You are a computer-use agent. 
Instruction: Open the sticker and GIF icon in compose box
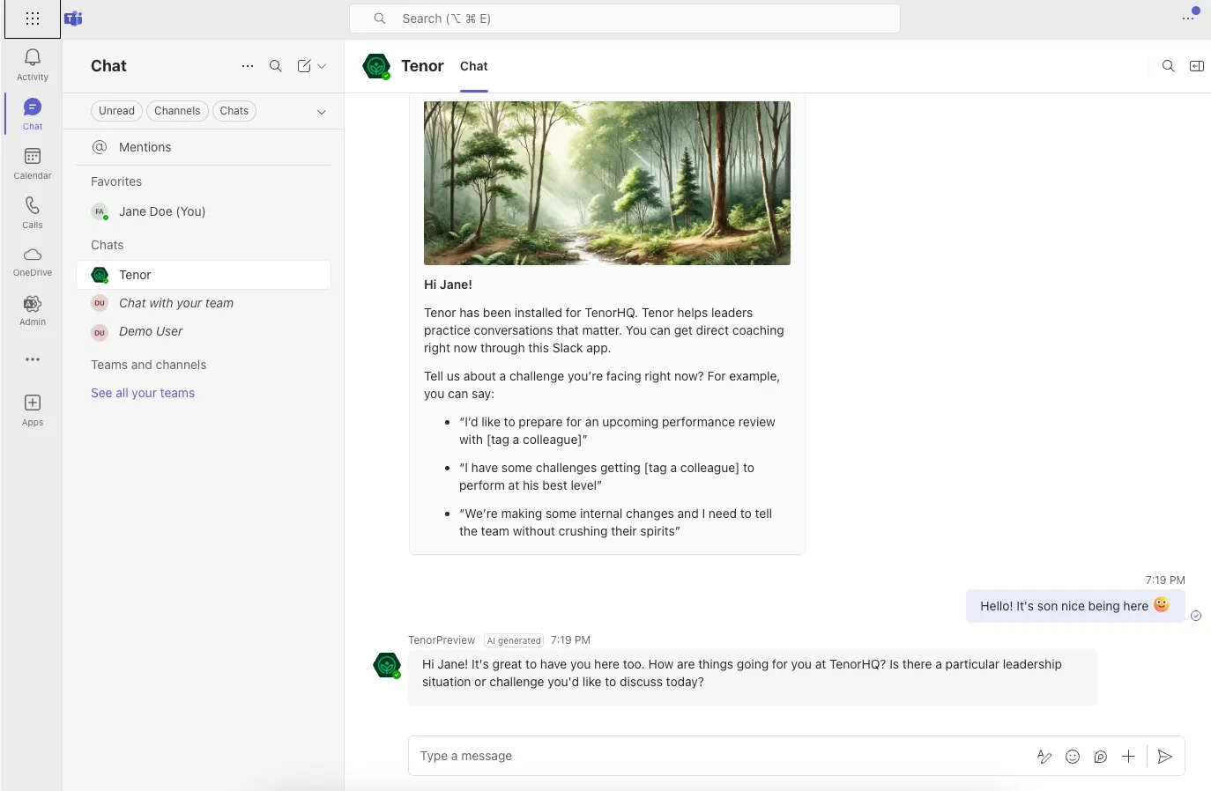(1101, 757)
